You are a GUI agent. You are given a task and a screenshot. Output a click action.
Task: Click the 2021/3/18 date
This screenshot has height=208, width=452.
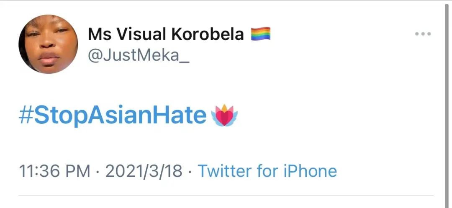[x=144, y=171]
